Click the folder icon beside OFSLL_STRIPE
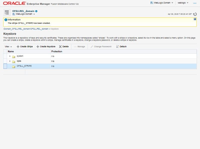200x149 pixels. click(x=14, y=67)
